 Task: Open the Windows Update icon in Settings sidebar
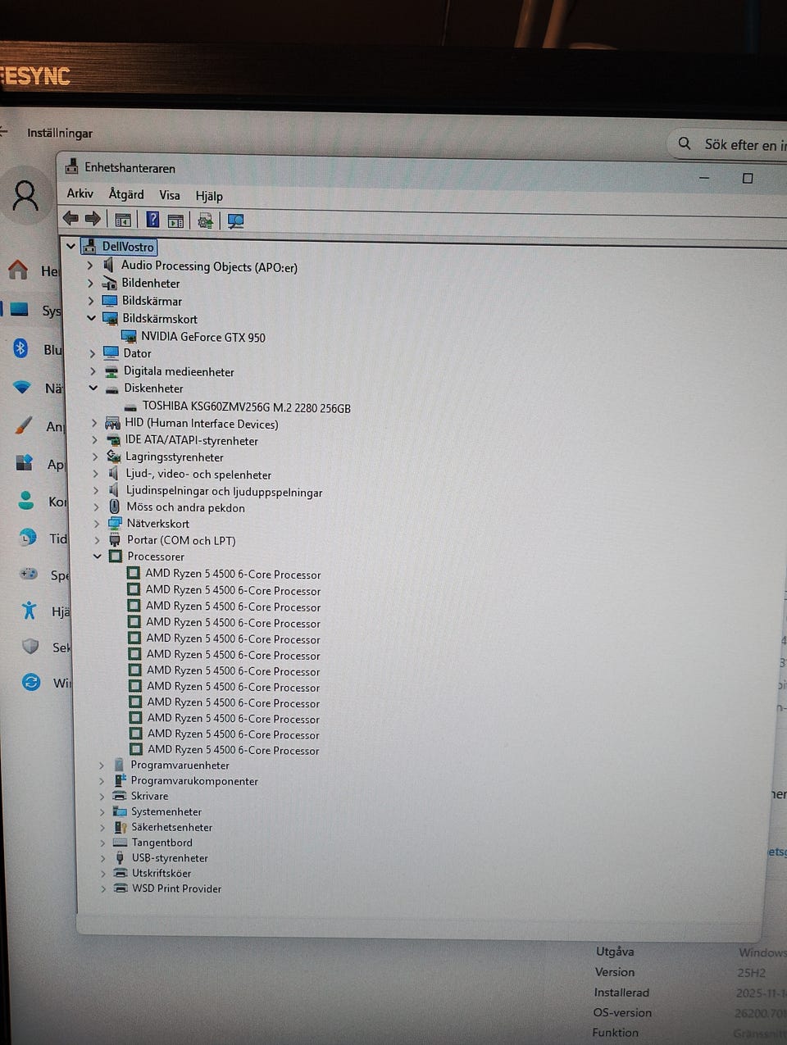coord(31,682)
